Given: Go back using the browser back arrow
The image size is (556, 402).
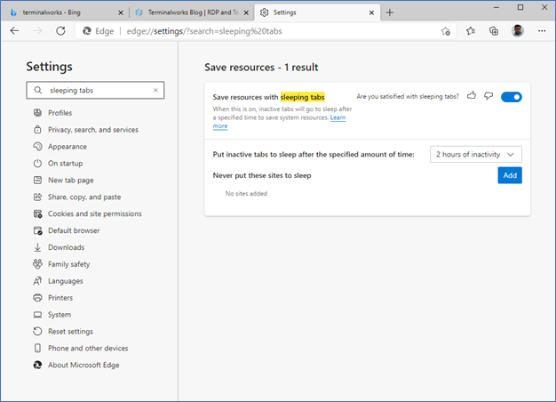Looking at the screenshot, I should click(x=14, y=31).
